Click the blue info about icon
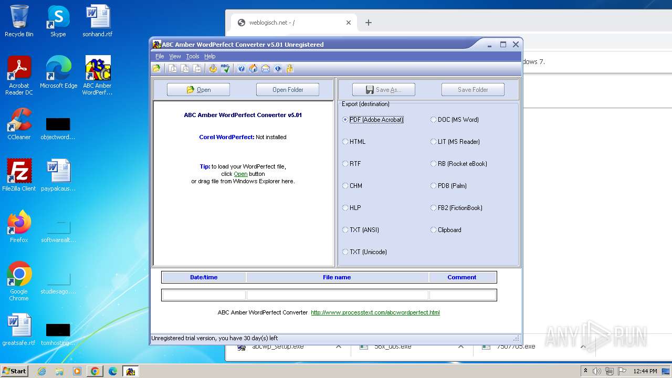 (278, 68)
